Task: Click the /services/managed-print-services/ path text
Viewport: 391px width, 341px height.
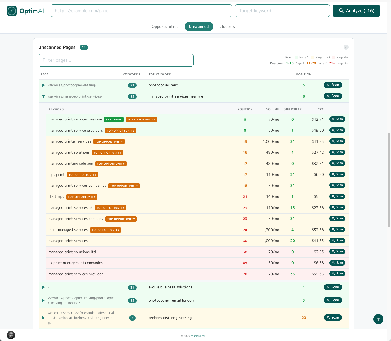Action: point(75,96)
